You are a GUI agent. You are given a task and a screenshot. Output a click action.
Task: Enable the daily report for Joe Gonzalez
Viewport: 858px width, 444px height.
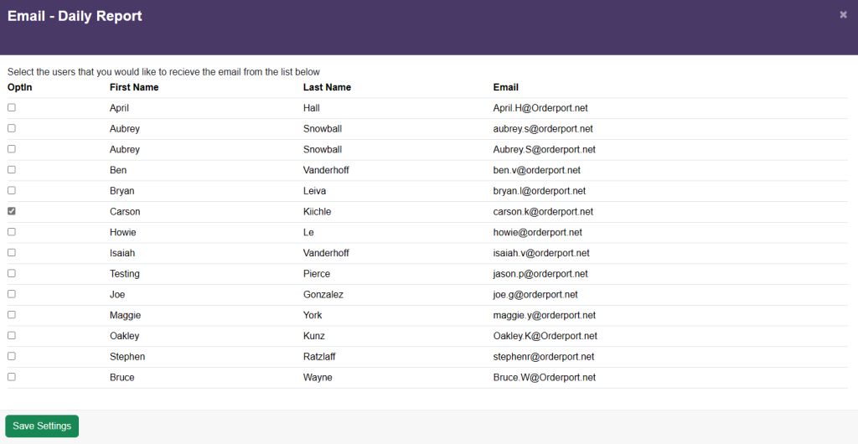12,295
